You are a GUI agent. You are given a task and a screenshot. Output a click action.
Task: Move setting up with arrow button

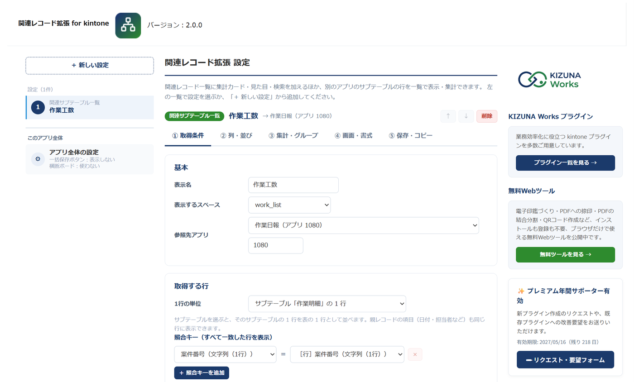pos(448,116)
